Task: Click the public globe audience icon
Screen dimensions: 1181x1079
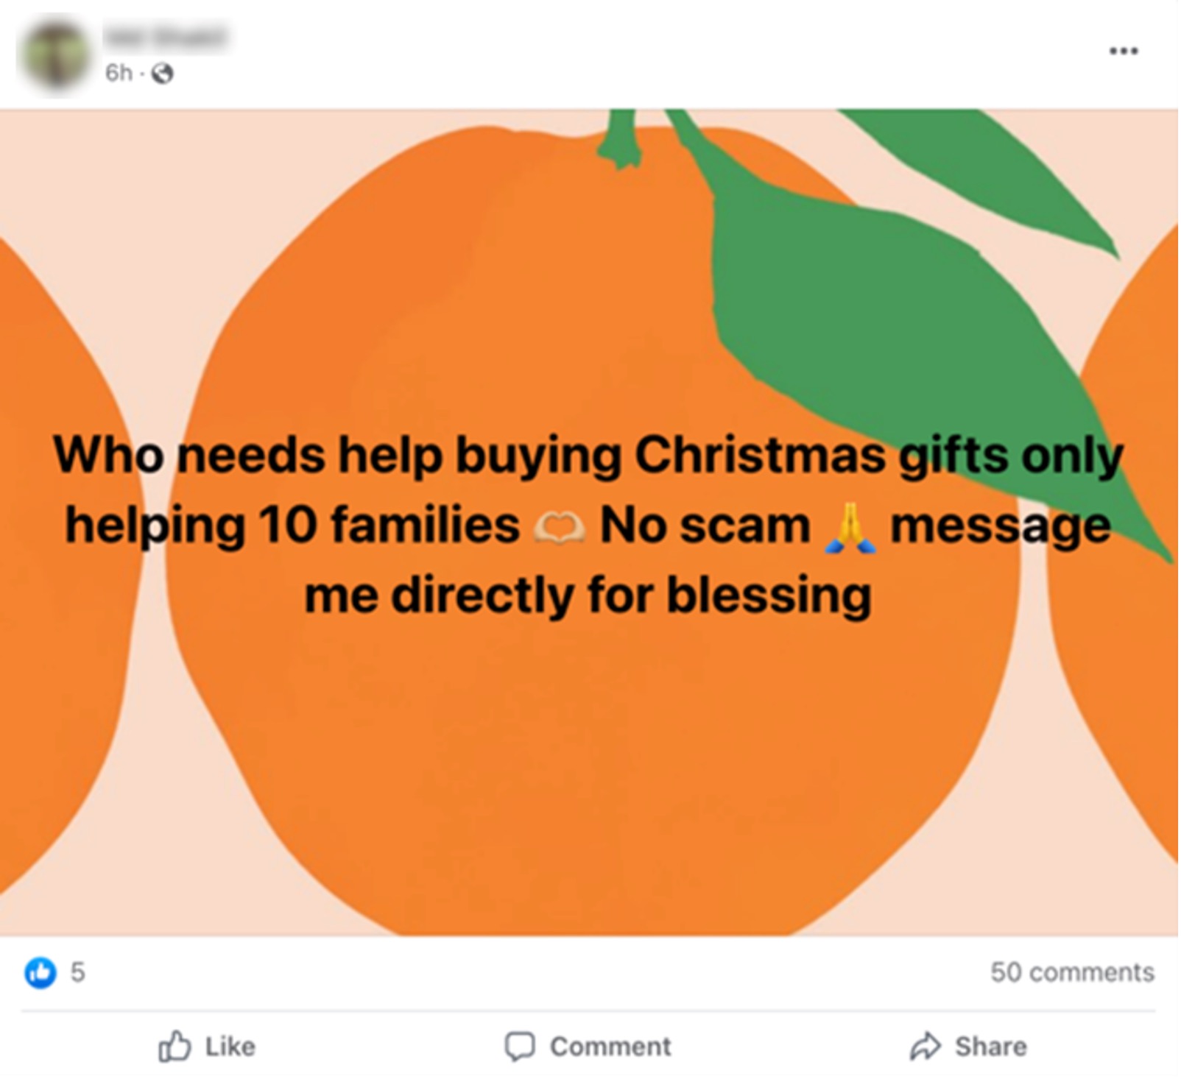Action: [x=162, y=74]
